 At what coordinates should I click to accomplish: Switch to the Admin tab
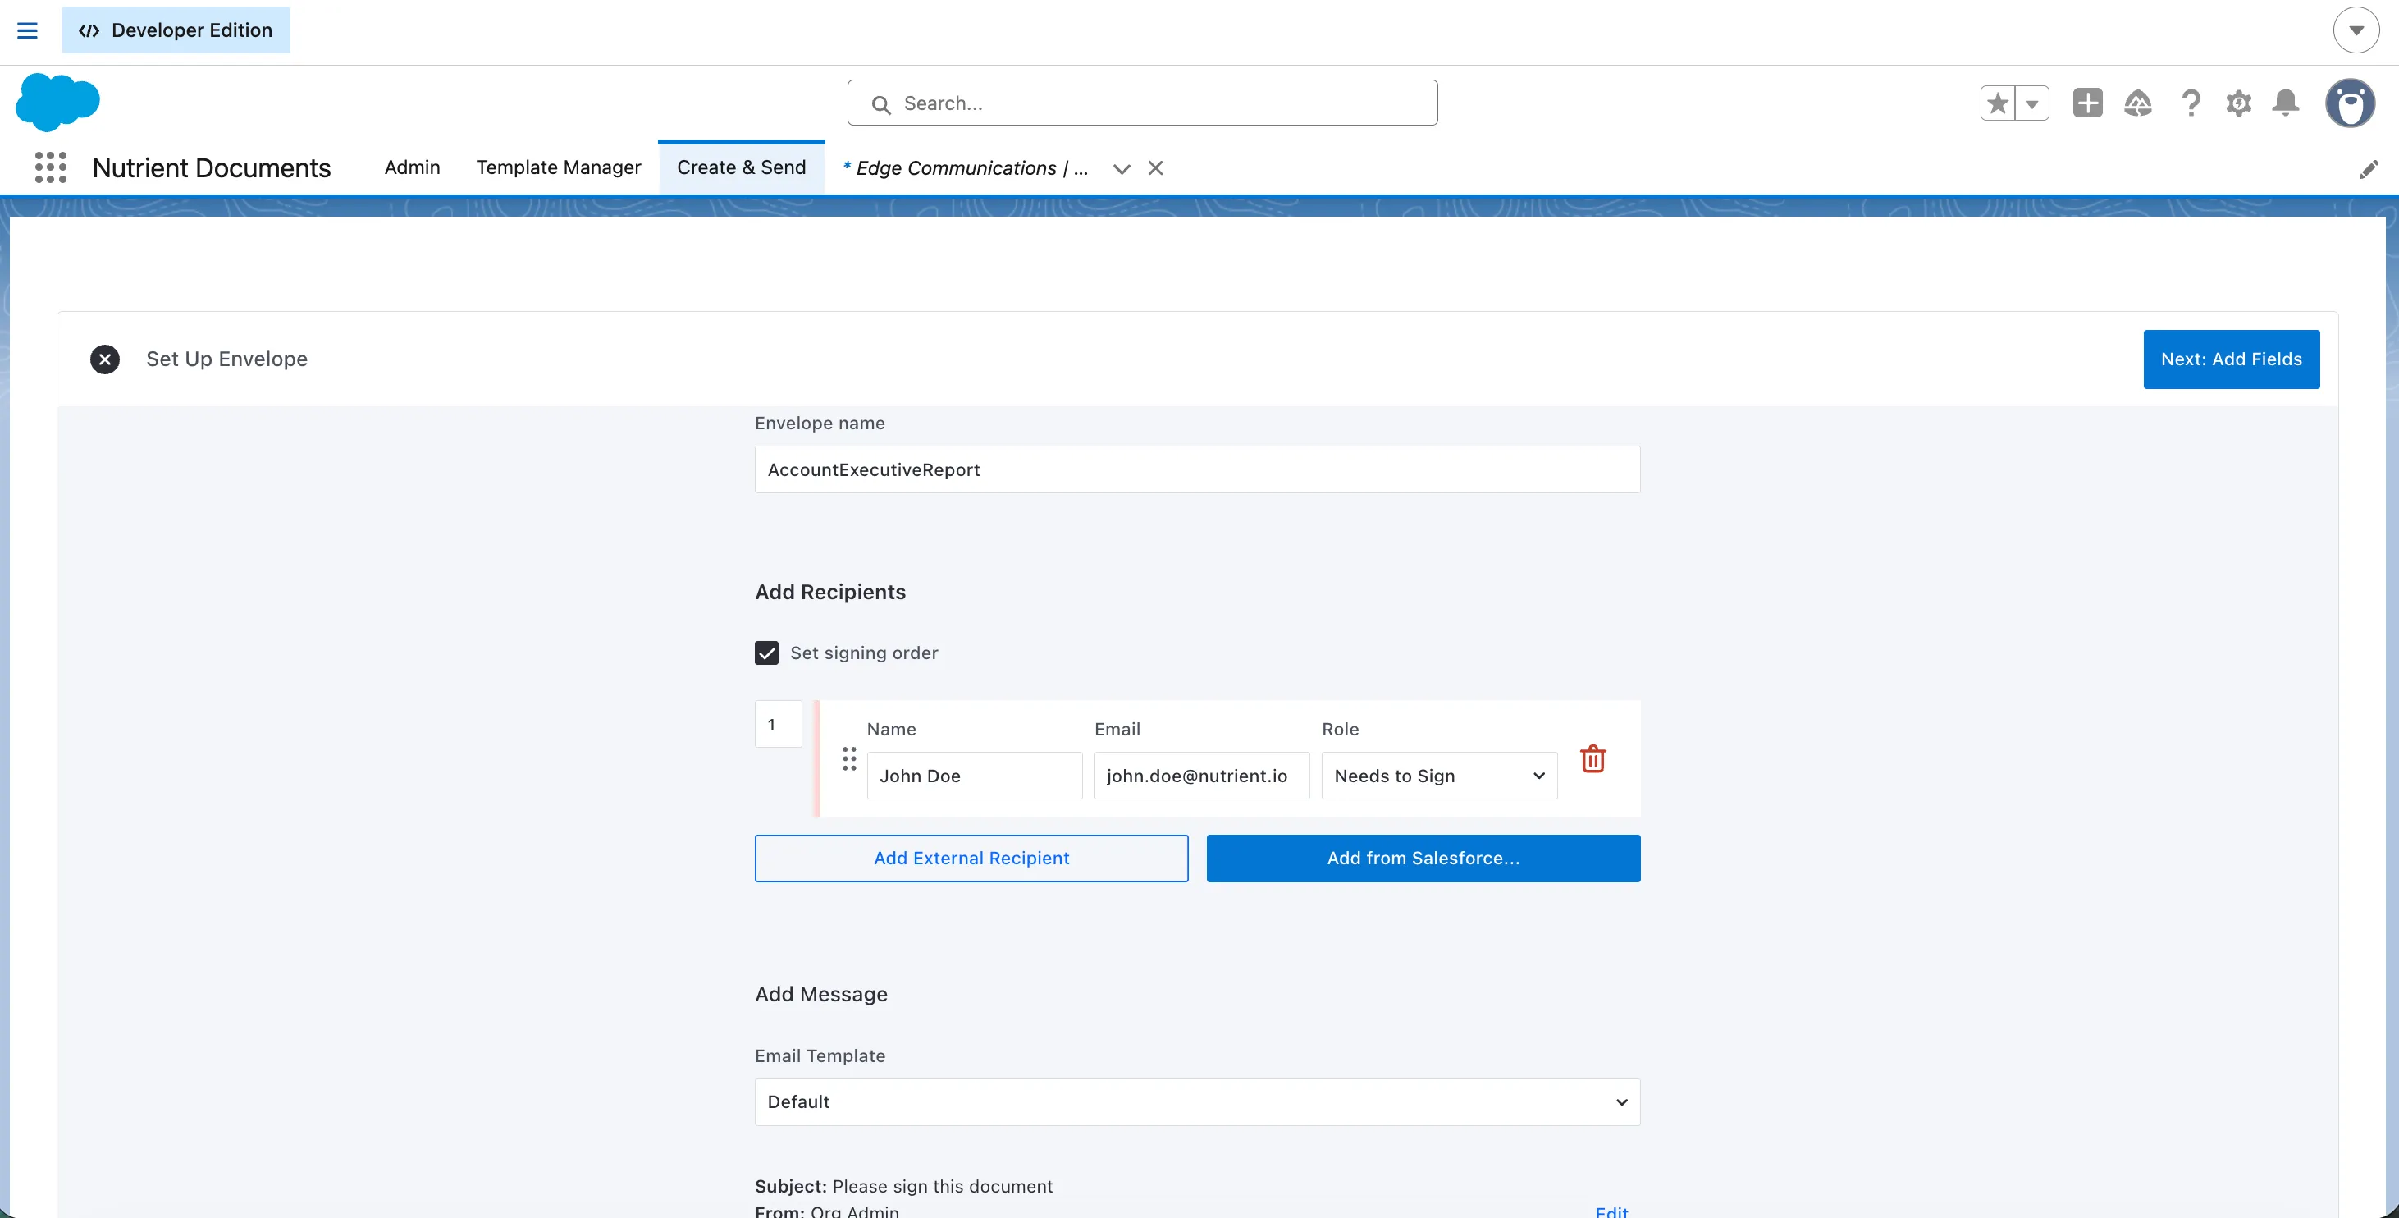pyautogui.click(x=412, y=167)
